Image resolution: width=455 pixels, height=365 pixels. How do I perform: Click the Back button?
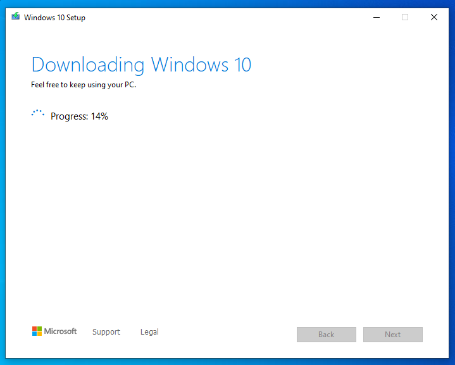point(326,335)
